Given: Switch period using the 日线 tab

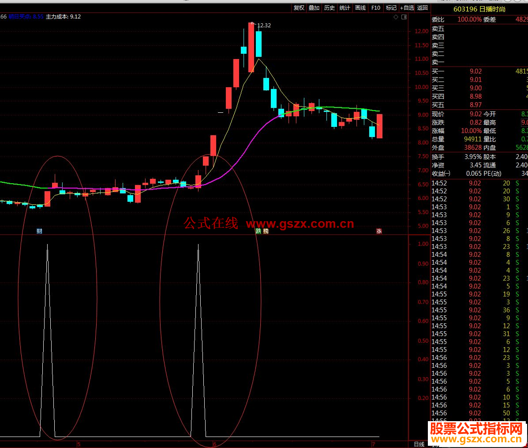Looking at the screenshot, I should (x=419, y=444).
